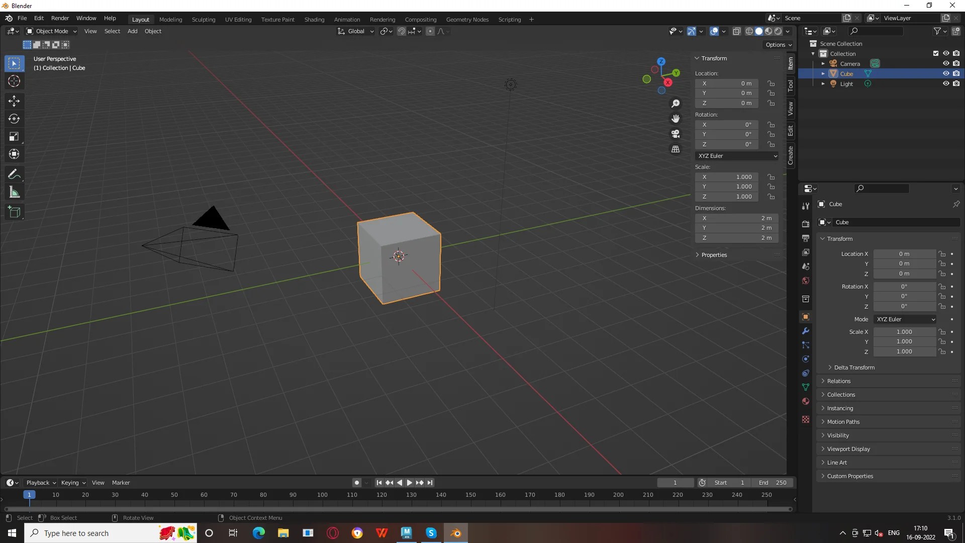Switch to camera view using the viewport camera icon
Screen dimensions: 965x543
pos(675,134)
